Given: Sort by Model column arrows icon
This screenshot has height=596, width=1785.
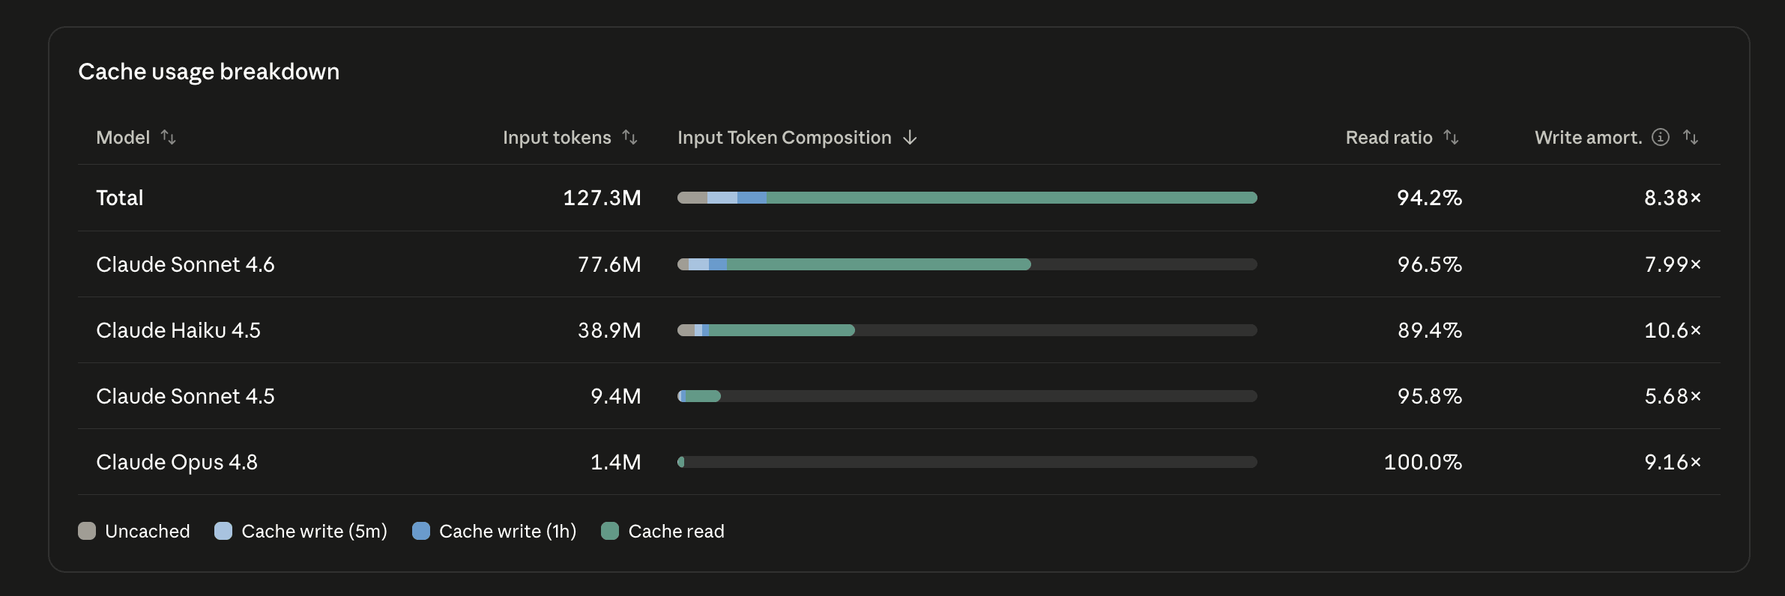Looking at the screenshot, I should pyautogui.click(x=168, y=137).
